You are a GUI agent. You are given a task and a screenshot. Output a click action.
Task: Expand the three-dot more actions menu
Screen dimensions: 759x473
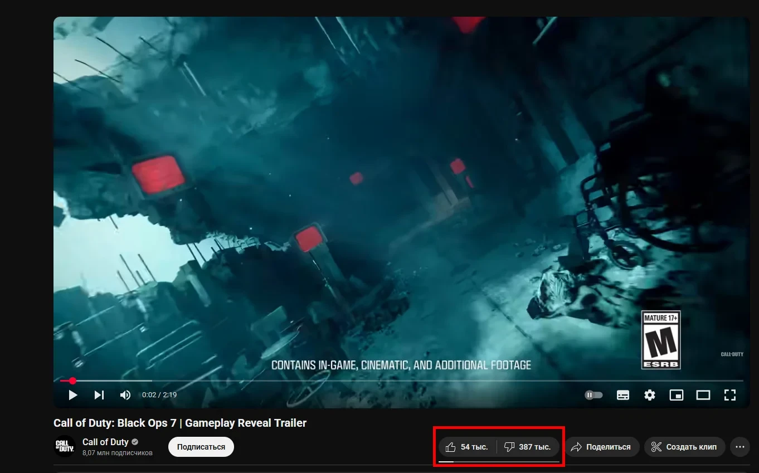coord(740,447)
